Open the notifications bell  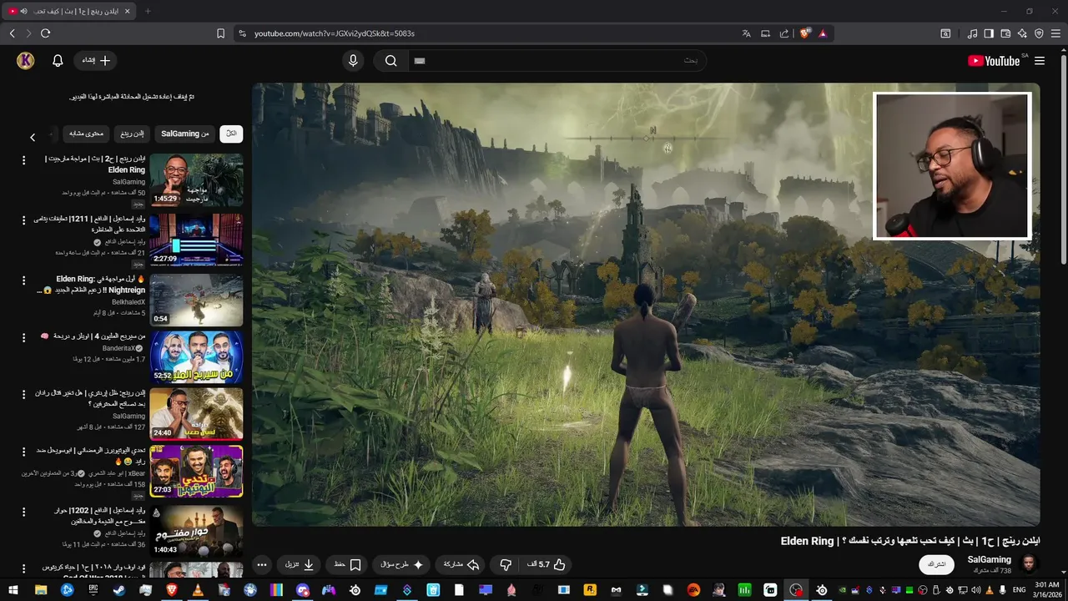58,60
